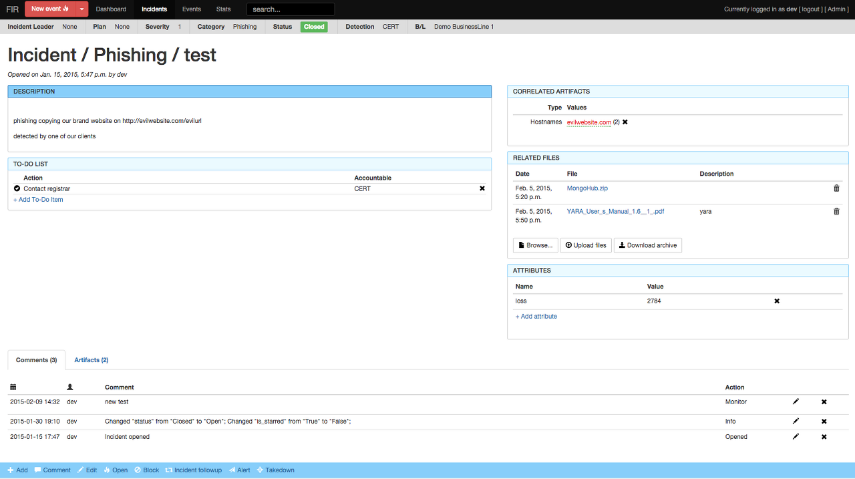
Task: Click Incident followup in the bottom toolbar
Action: [194, 470]
